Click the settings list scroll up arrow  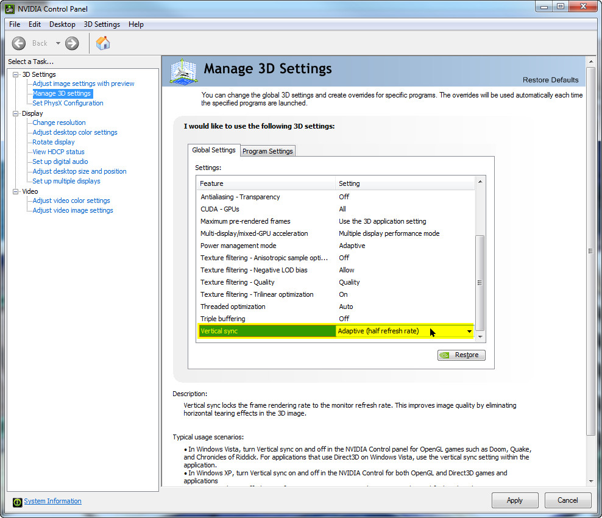click(480, 182)
